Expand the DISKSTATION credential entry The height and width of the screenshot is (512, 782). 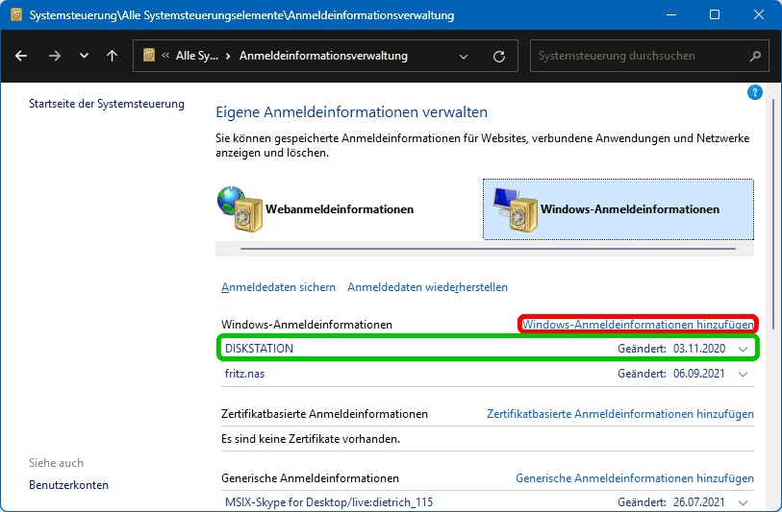pos(743,349)
